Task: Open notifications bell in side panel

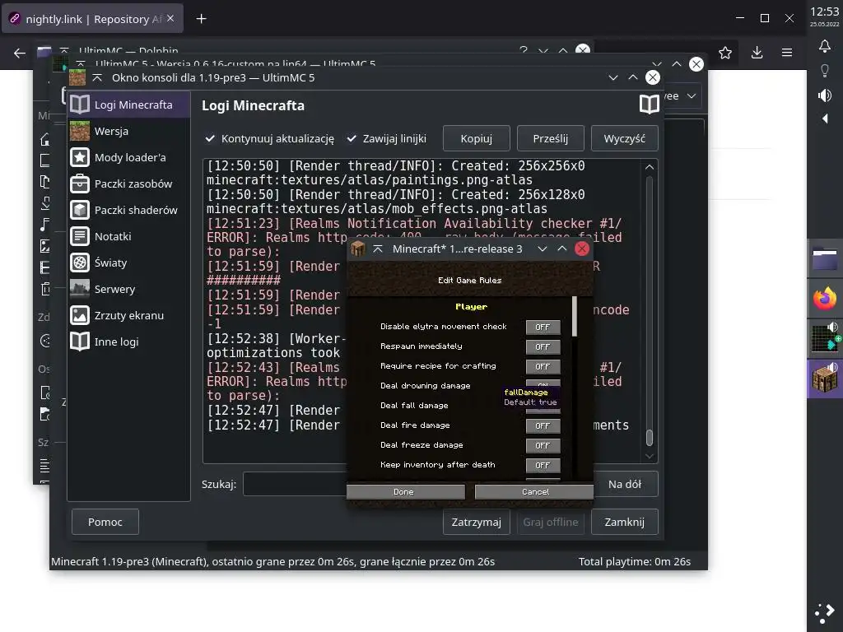Action: click(x=825, y=46)
